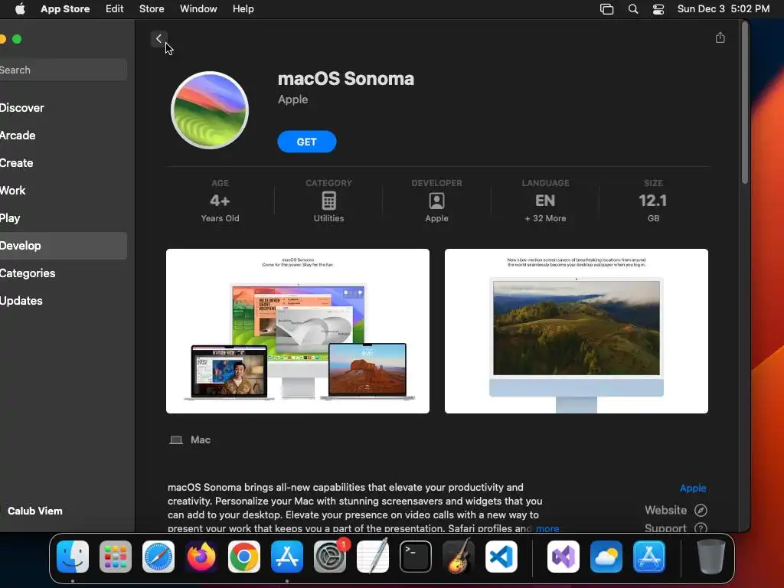
Task: Click the Developer person icon
Action: [x=436, y=201]
